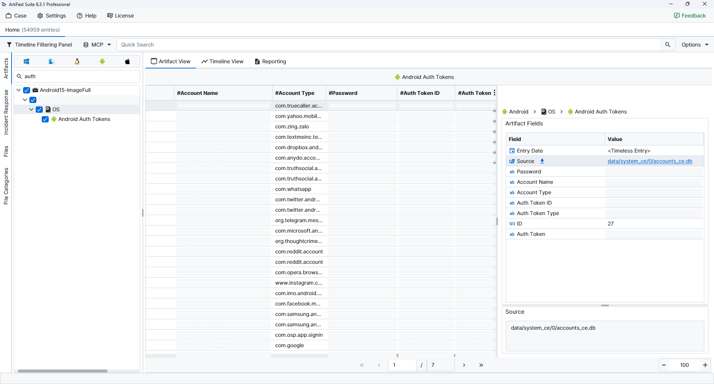714x384 pixels.
Task: Open the Settings menu
Action: tap(52, 16)
